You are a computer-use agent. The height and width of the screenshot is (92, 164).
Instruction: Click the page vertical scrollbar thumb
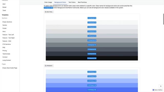163,19
